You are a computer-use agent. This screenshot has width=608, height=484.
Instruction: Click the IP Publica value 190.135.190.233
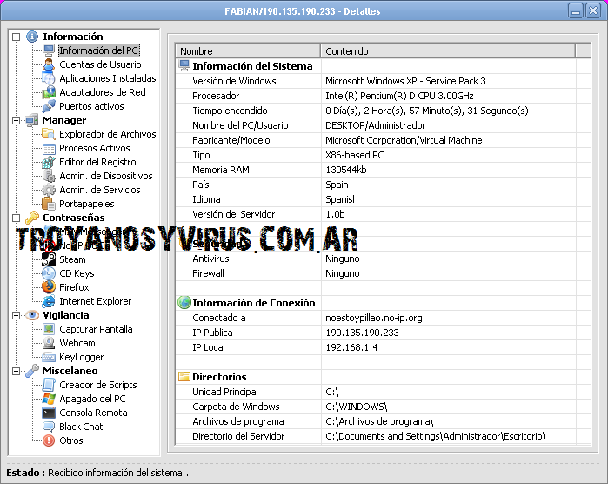tap(362, 333)
